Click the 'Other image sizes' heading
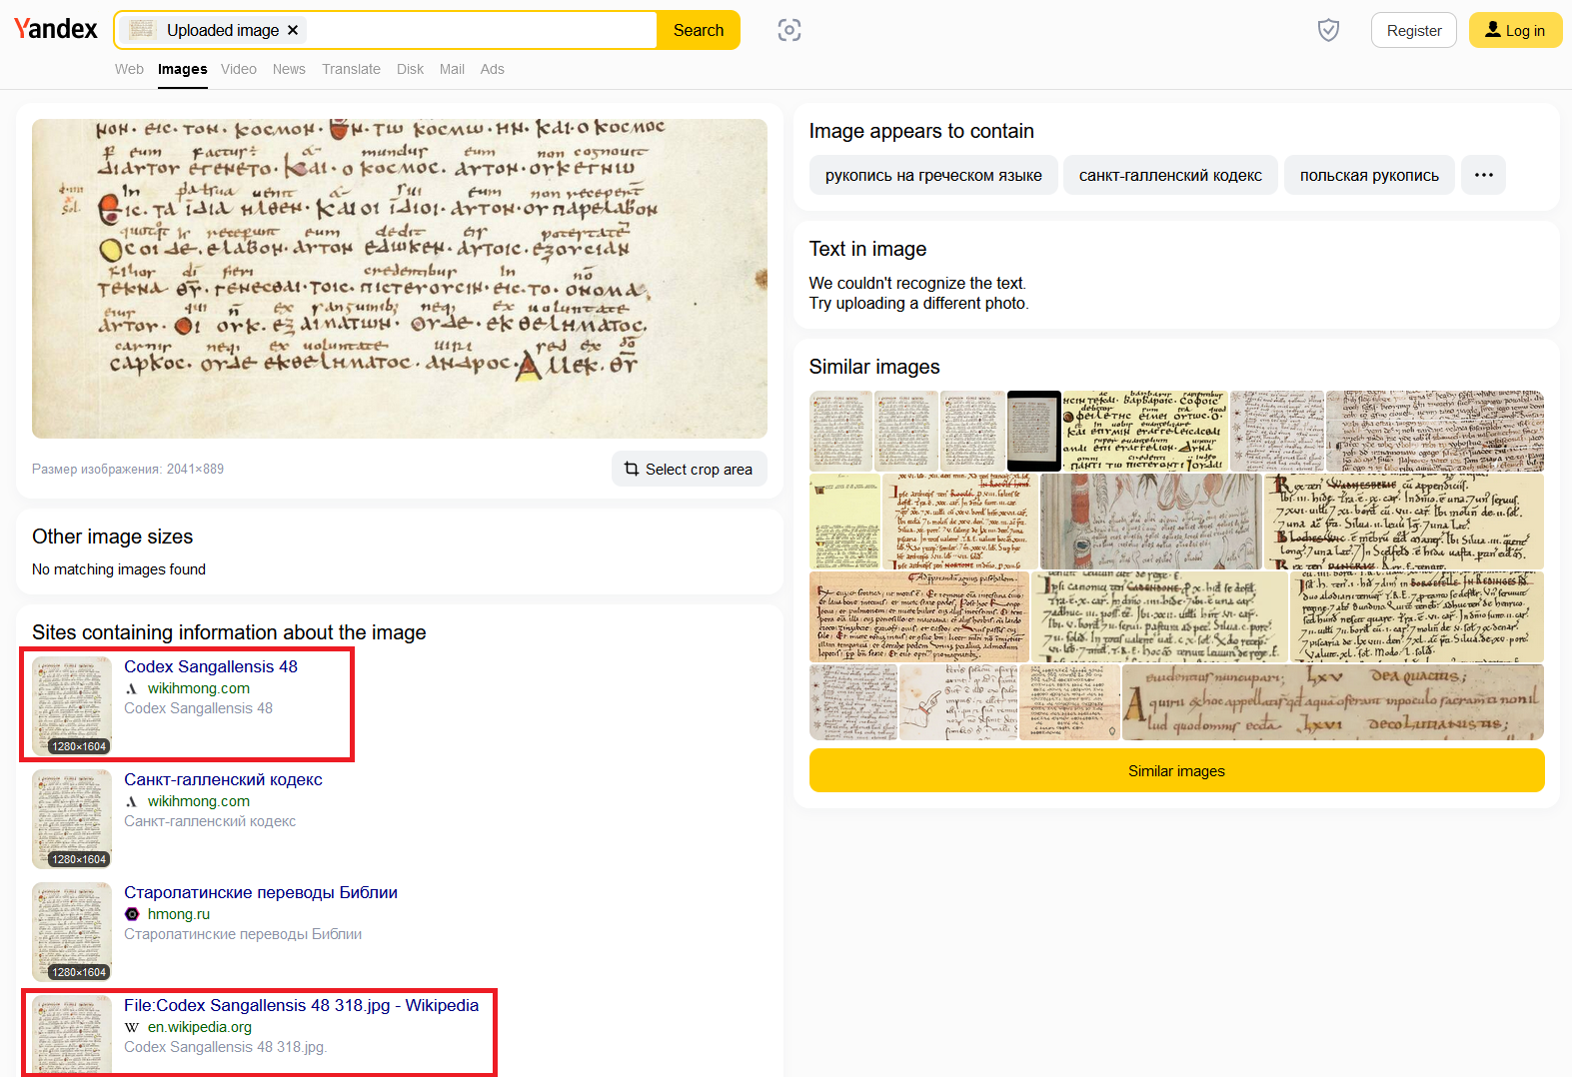The height and width of the screenshot is (1077, 1572). point(113,537)
